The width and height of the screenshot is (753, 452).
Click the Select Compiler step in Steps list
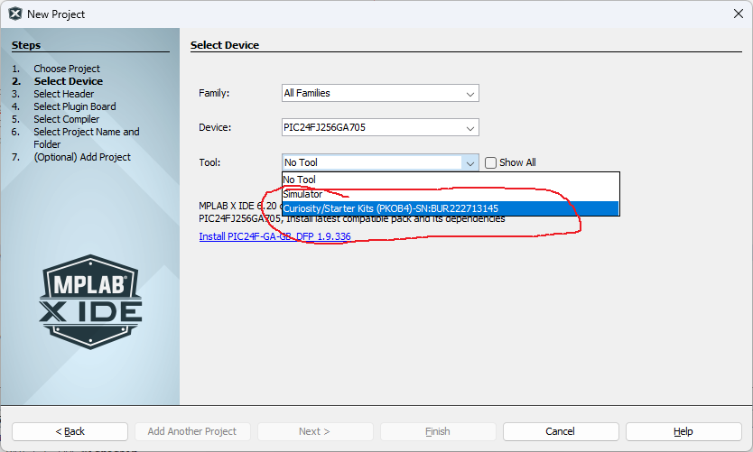tap(67, 119)
